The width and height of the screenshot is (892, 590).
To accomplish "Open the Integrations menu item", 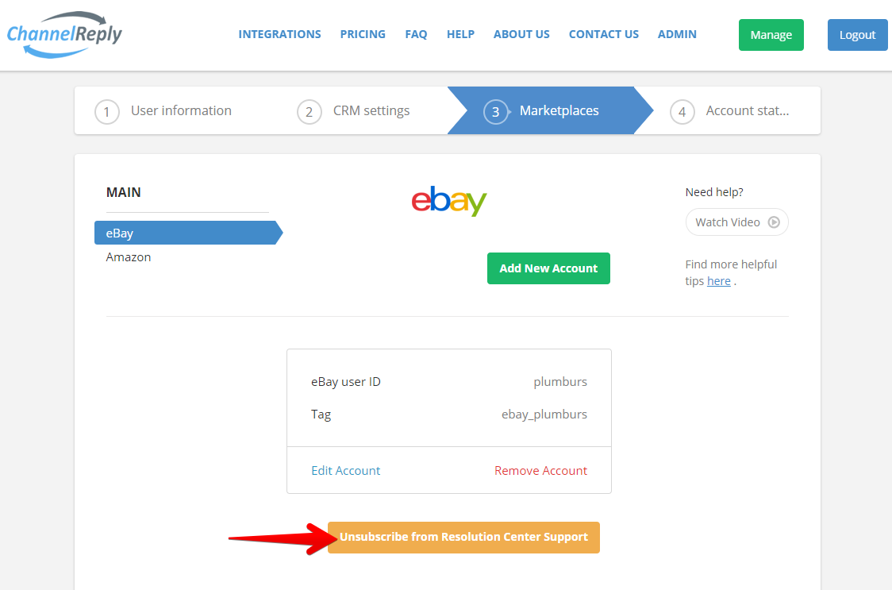I will coord(279,34).
